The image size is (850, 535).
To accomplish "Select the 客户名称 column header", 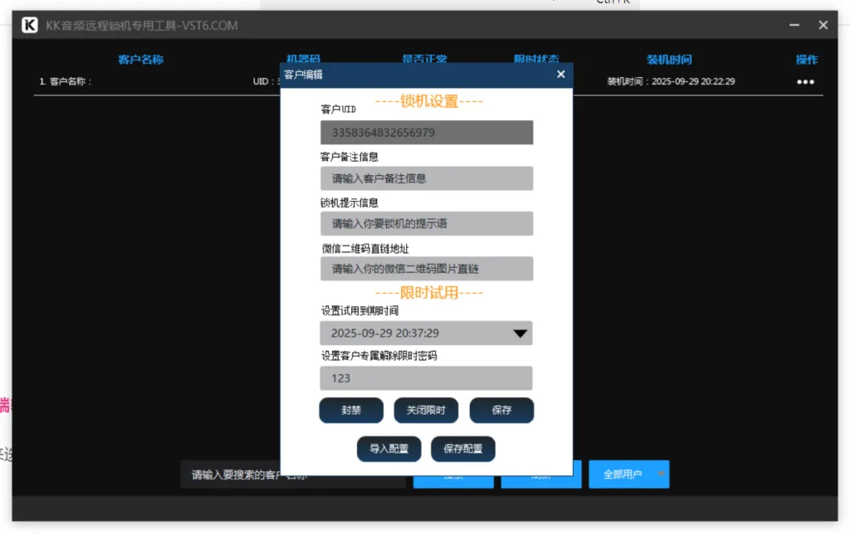I will [140, 59].
